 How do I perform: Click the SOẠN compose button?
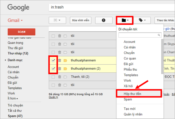click(21, 32)
